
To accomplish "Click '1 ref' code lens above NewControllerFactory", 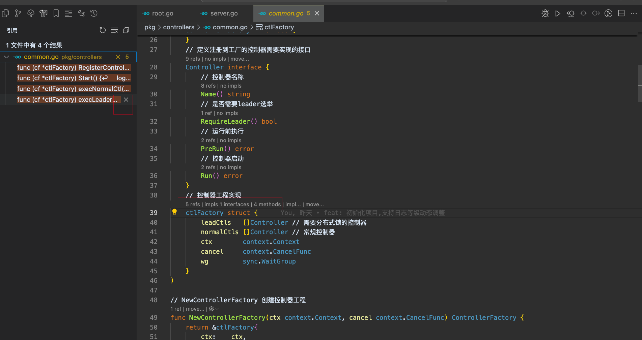I will [x=176, y=309].
